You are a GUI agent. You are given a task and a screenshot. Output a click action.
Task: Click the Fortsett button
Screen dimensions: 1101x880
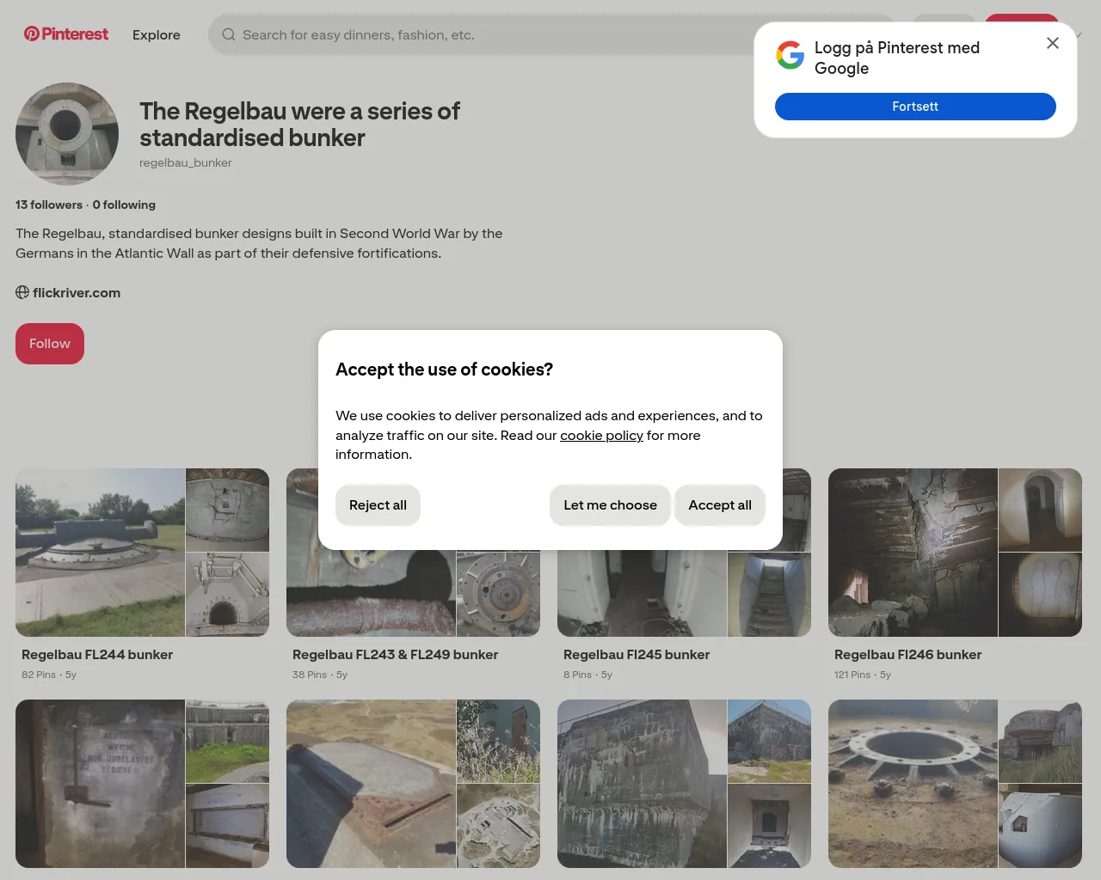915,107
